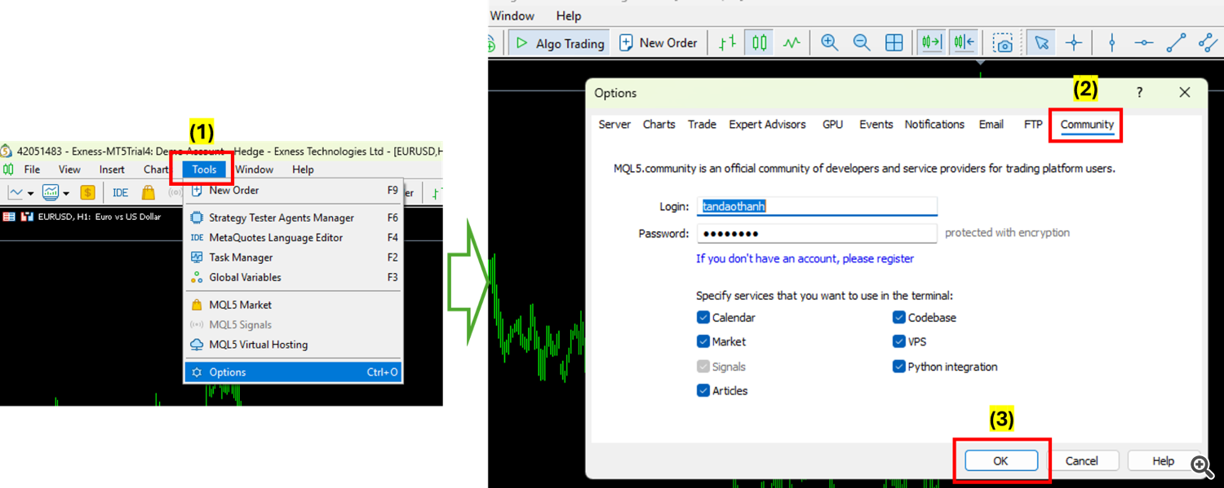
Task: Select the trendline drawing tool
Action: point(1176,43)
